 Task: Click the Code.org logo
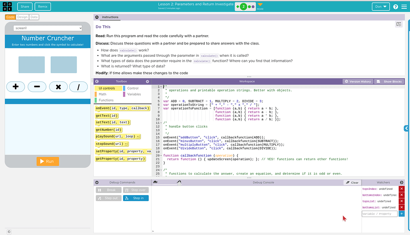8,6
